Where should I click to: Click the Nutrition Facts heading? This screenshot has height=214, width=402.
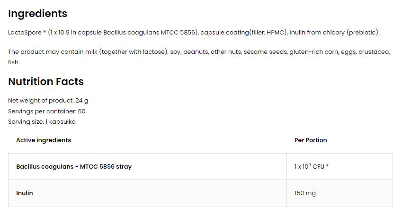(46, 82)
